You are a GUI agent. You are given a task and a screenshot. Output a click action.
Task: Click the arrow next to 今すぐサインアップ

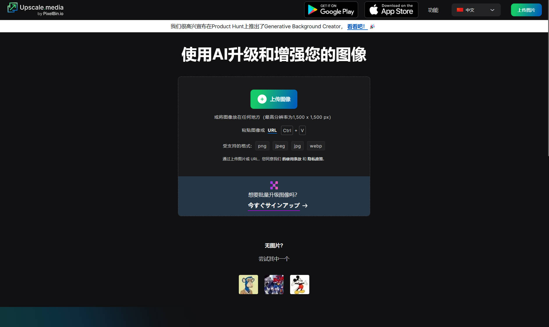click(x=305, y=206)
